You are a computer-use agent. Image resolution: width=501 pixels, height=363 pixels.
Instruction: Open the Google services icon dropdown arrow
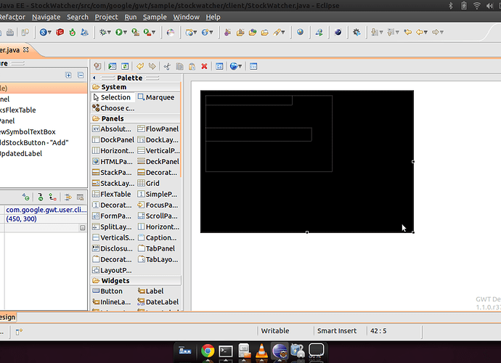tap(49, 32)
